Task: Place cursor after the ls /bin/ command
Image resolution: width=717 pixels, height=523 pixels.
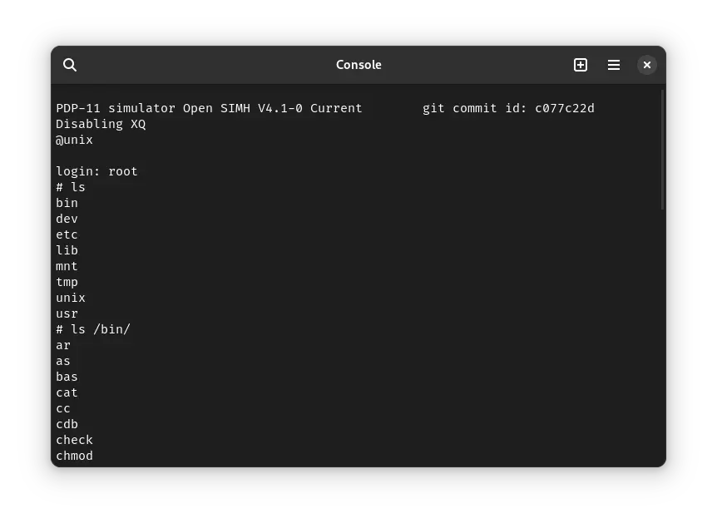Action: click(133, 329)
